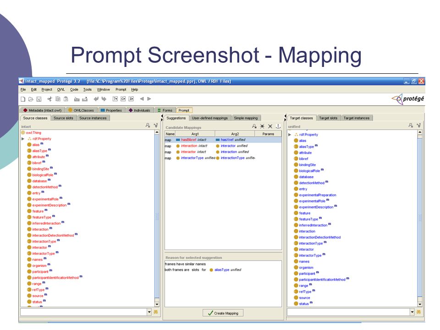Open the Tools menu
440x330 pixels.
(87, 89)
